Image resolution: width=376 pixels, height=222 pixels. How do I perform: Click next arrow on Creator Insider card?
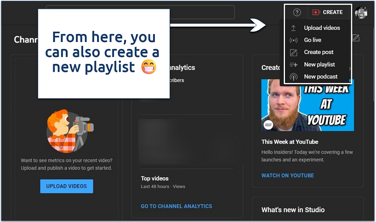click(x=350, y=69)
